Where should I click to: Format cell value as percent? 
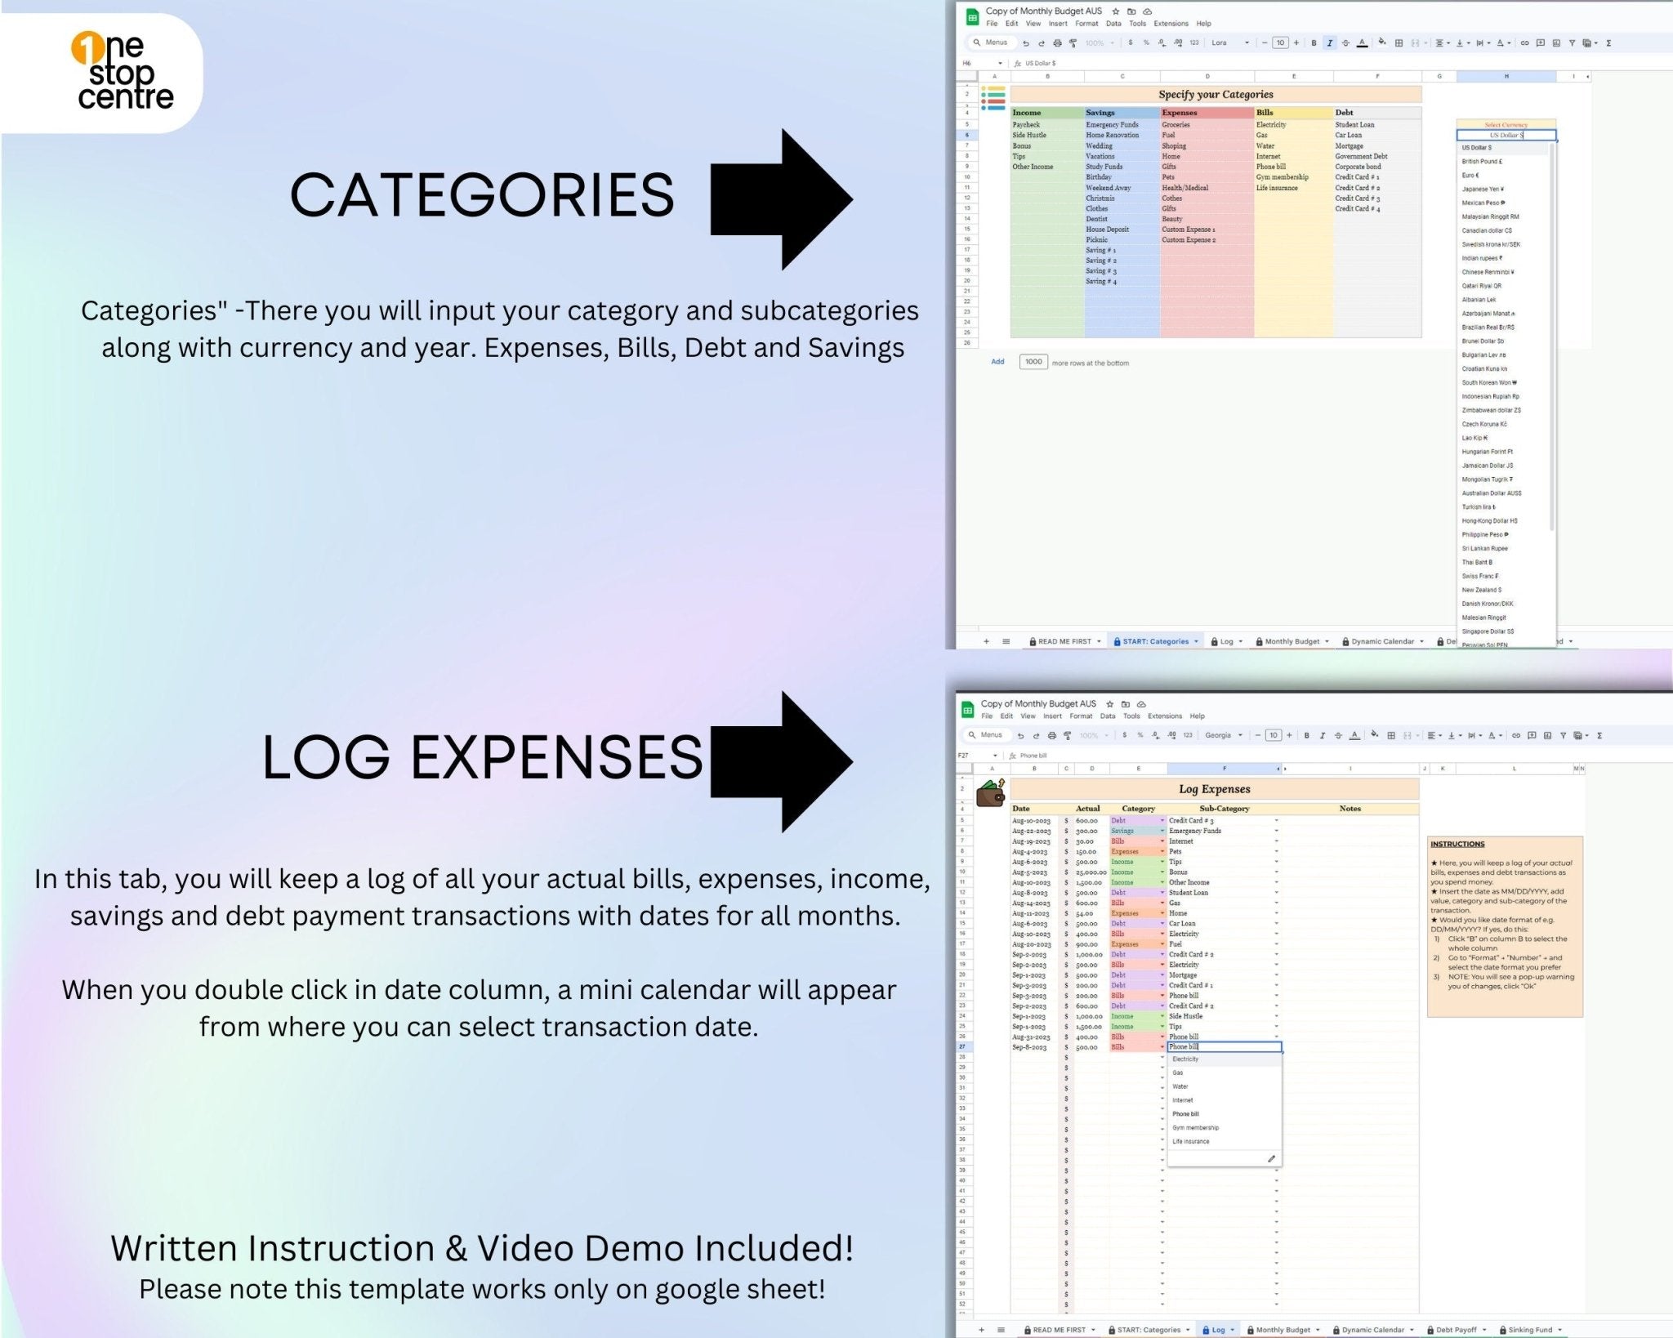[1145, 42]
